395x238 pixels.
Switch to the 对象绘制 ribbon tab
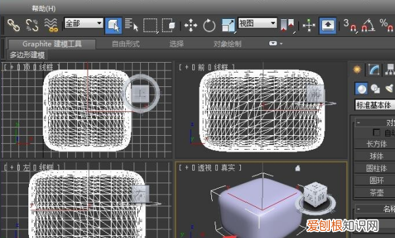227,44
